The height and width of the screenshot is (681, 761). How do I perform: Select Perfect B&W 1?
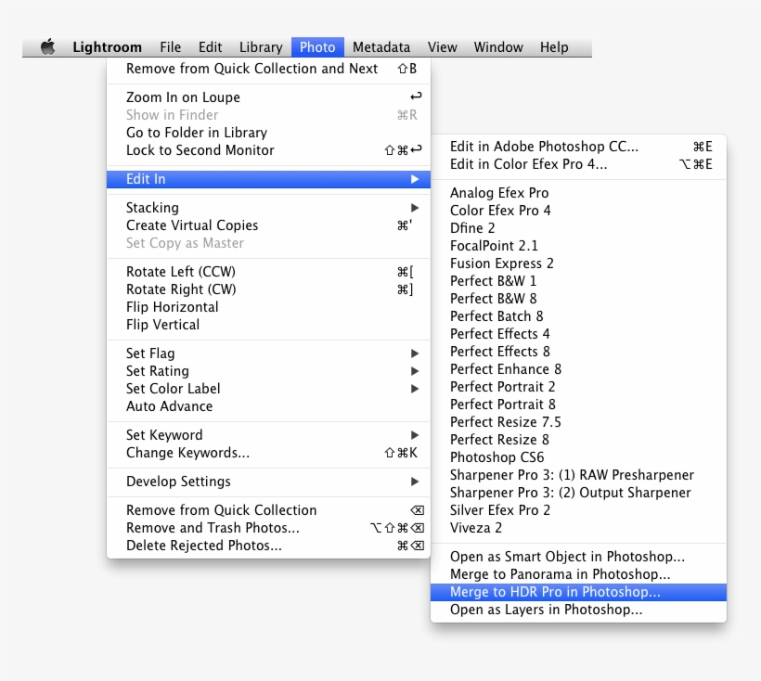click(578, 281)
